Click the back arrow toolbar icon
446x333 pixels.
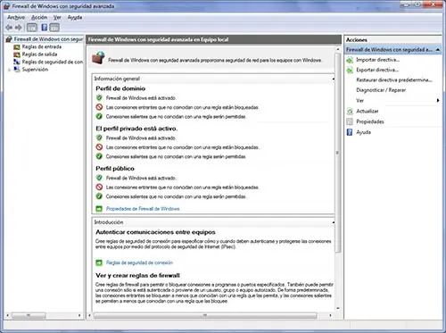coord(9,28)
